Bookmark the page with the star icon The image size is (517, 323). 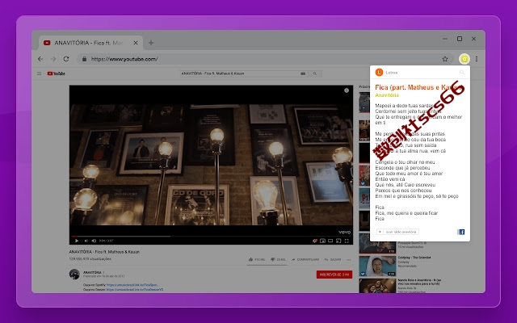[445, 59]
